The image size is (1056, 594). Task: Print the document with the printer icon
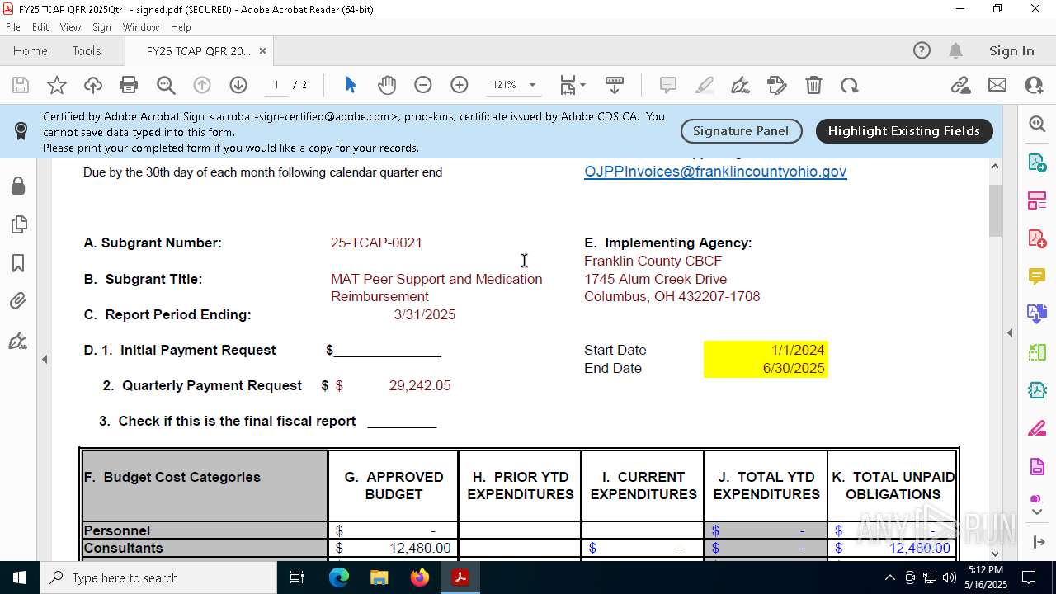(x=129, y=85)
